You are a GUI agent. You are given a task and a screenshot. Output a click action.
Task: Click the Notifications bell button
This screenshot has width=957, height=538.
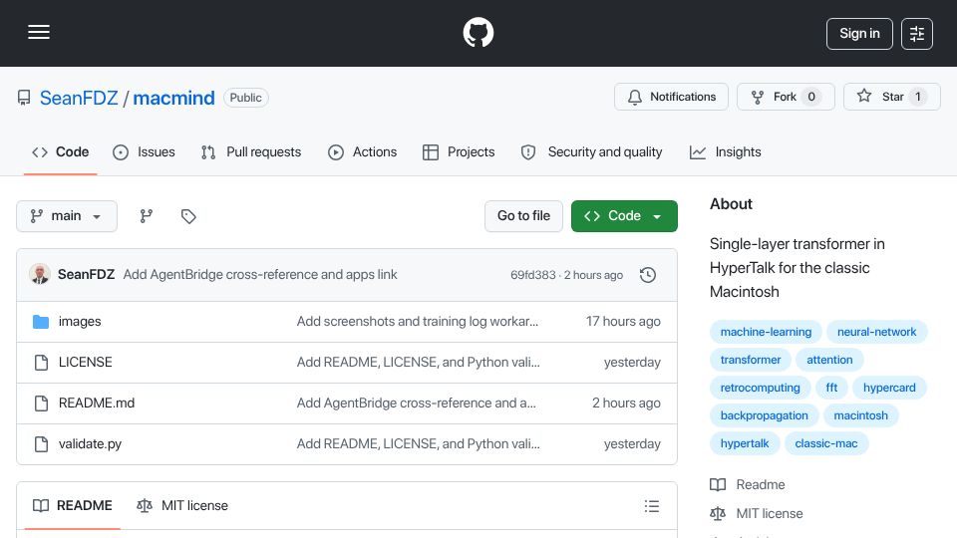pos(671,97)
